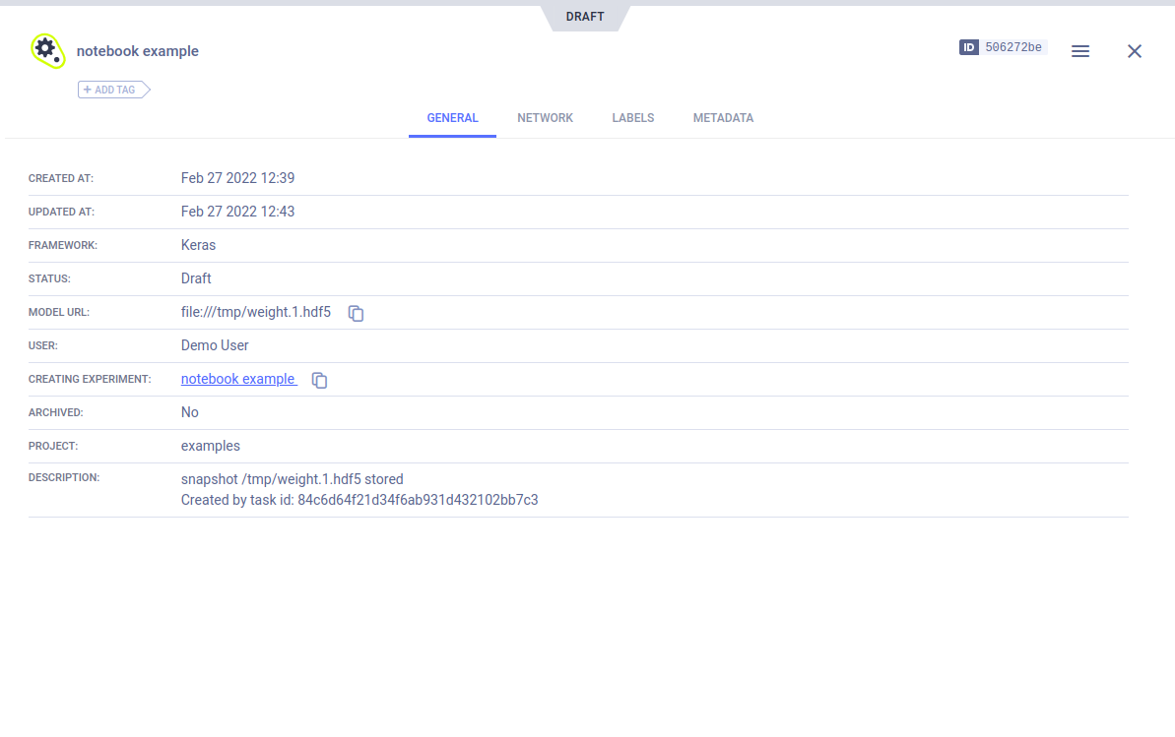Copy the creating experiment ID
Image resolution: width=1175 pixels, height=737 pixels.
(x=319, y=380)
